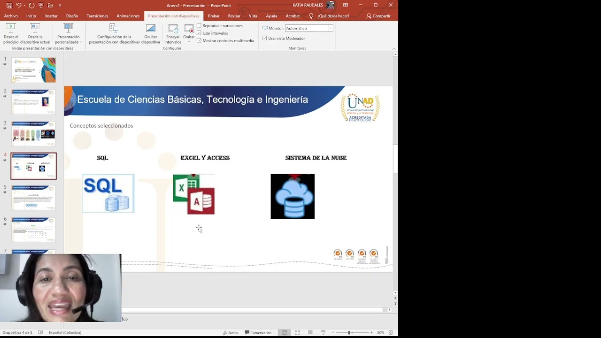
Task: Switch to the Insertar tab
Action: [x=51, y=16]
